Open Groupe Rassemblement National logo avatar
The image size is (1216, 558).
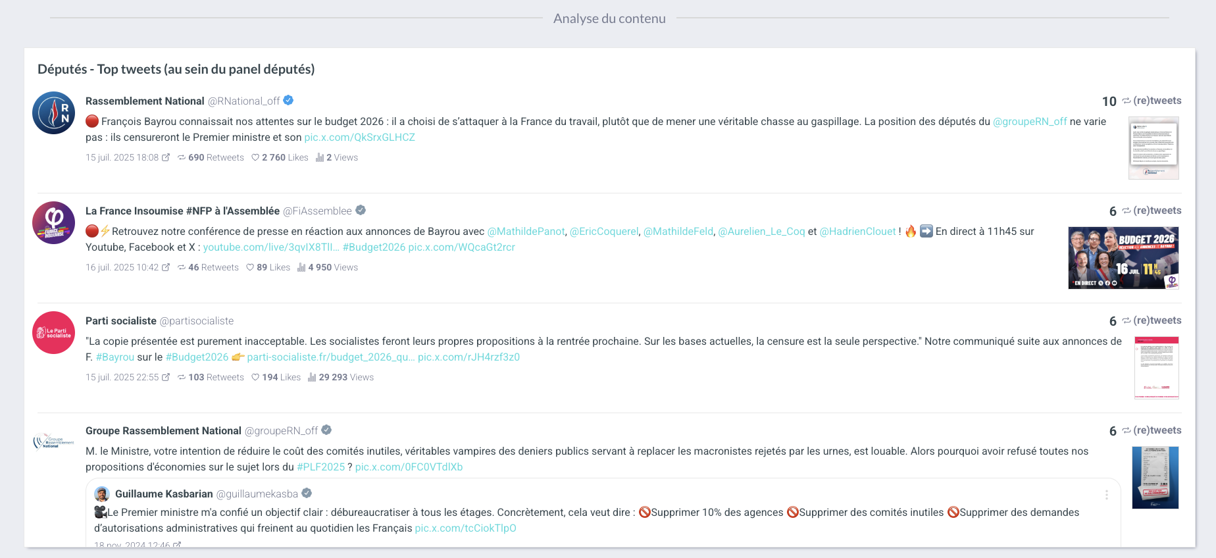(54, 442)
